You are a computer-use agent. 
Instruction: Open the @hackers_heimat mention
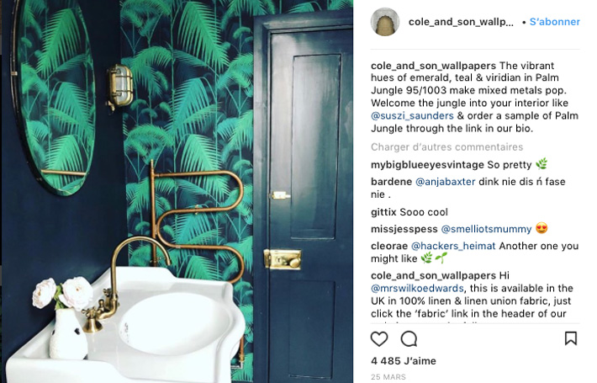coord(453,246)
